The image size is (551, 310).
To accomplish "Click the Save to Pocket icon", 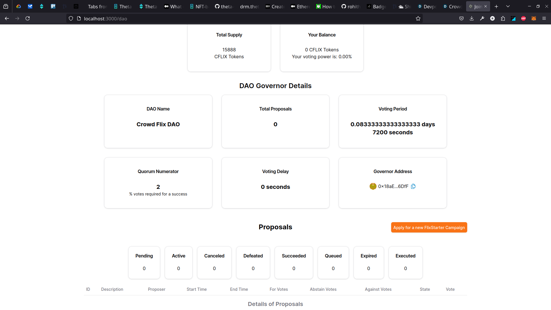I will (x=461, y=19).
